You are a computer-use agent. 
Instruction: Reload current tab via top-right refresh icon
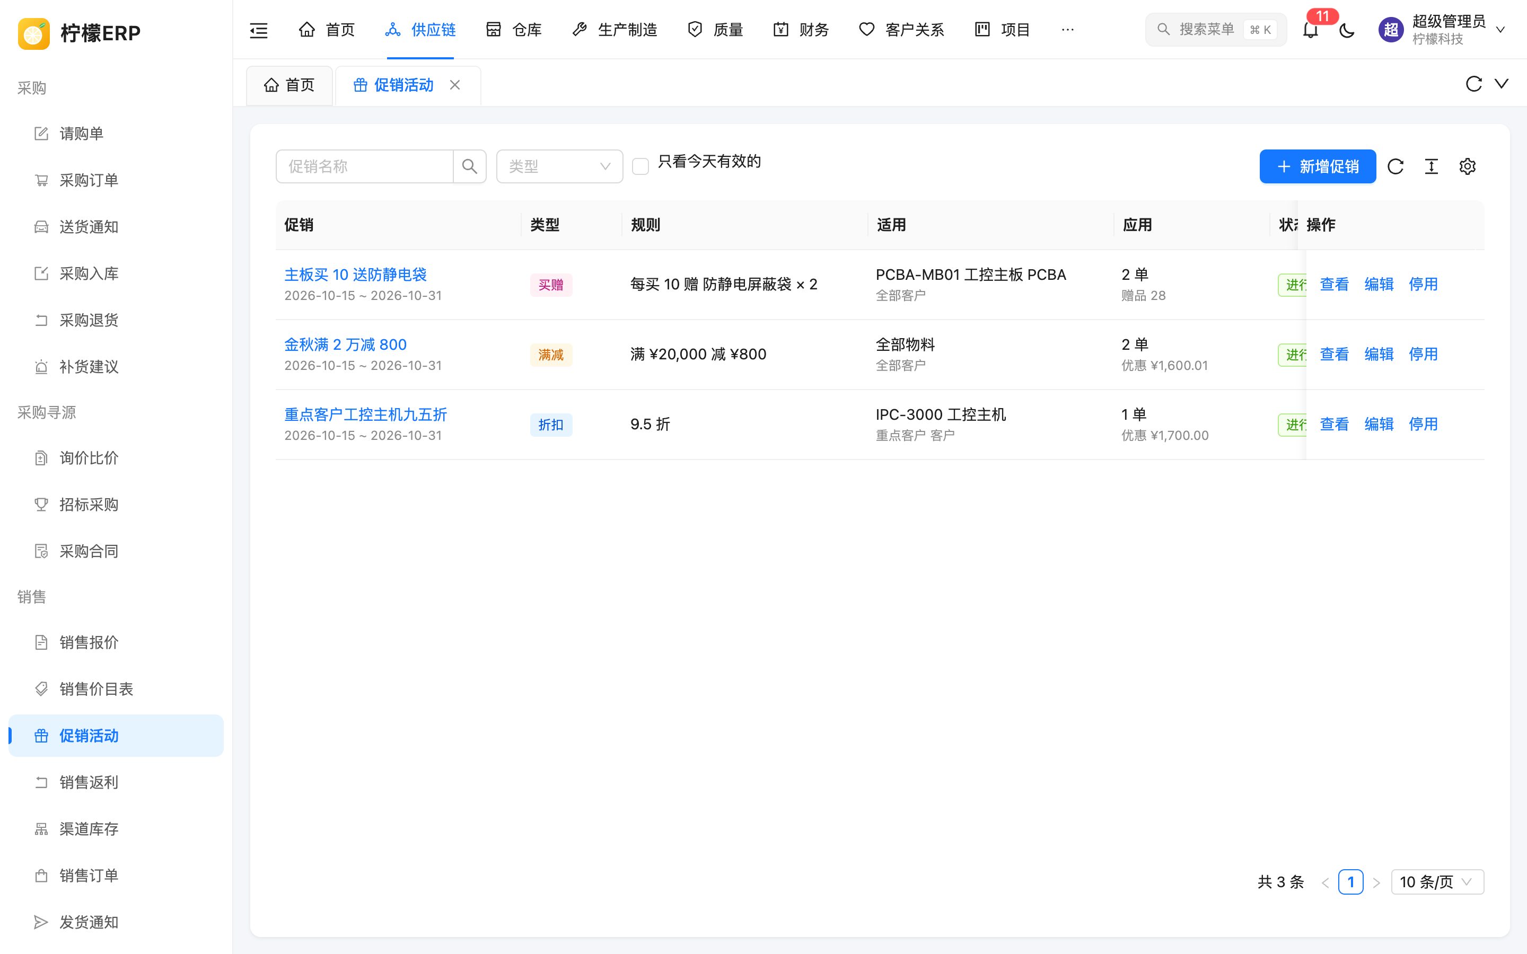click(x=1473, y=84)
